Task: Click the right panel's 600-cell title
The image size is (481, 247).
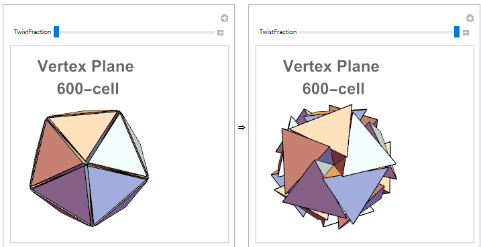Action: 333,89
